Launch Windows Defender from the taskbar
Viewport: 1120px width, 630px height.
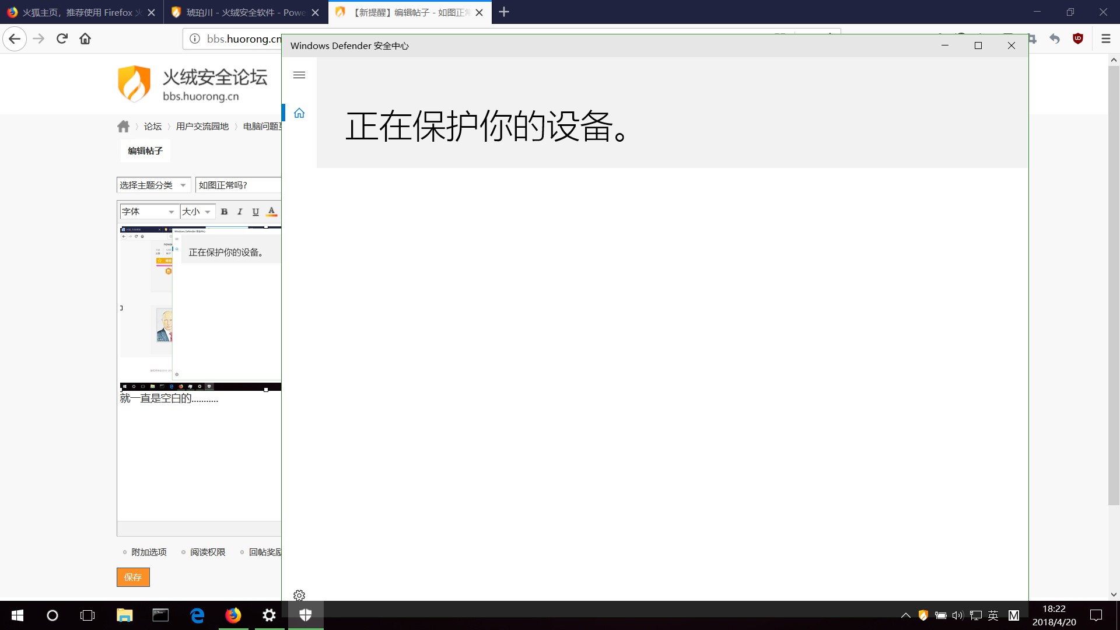pyautogui.click(x=306, y=615)
